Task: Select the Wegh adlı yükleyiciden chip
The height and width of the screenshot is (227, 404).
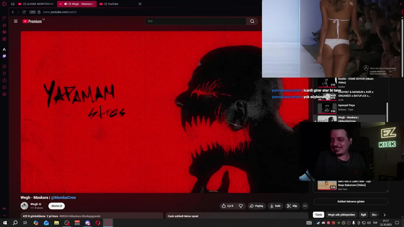Action: [342, 215]
